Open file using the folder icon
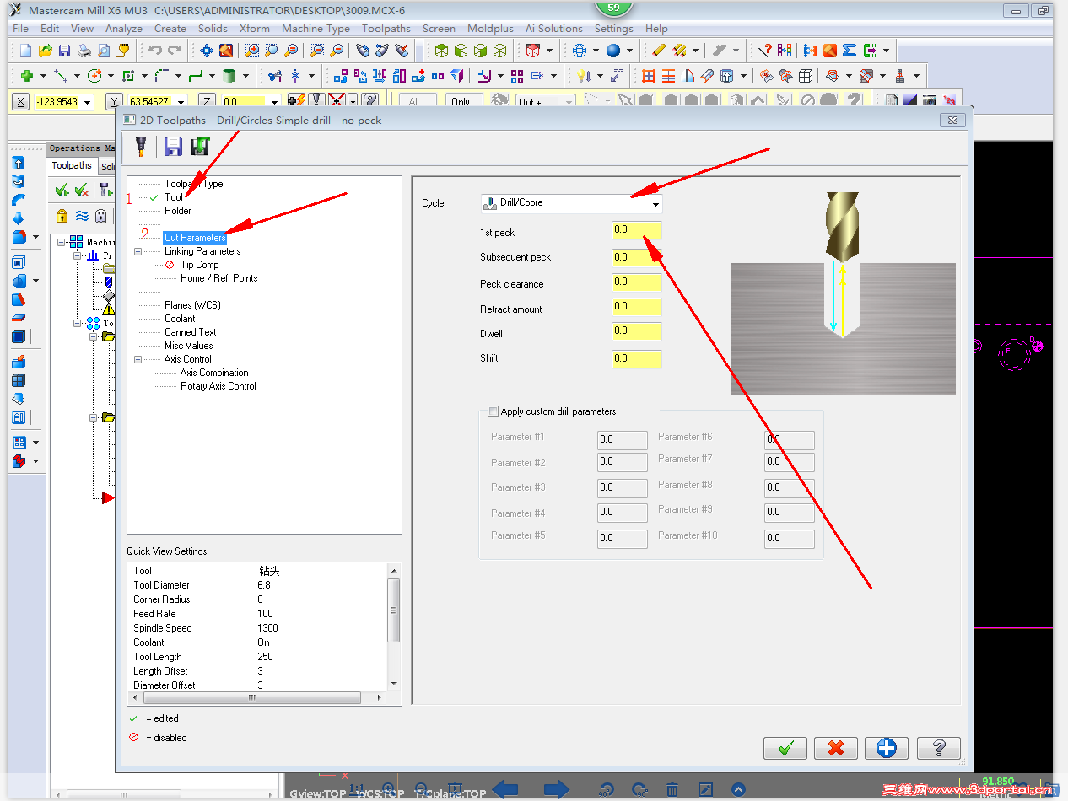 click(x=45, y=51)
